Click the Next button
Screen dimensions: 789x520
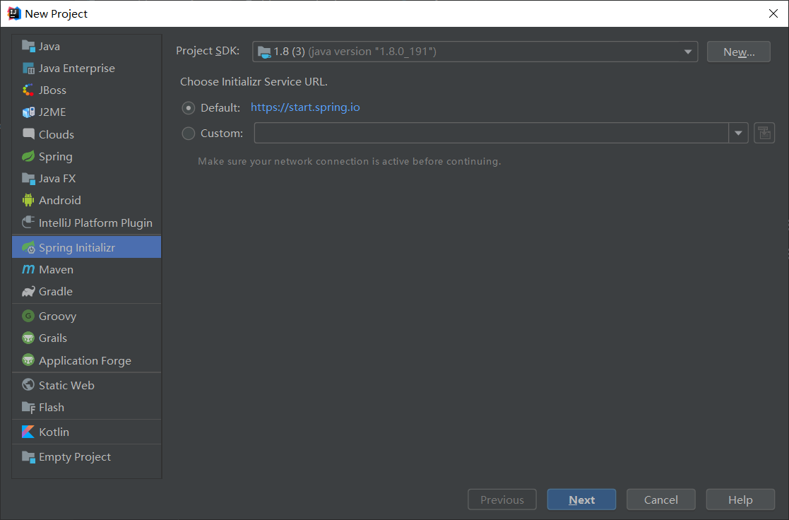point(581,500)
